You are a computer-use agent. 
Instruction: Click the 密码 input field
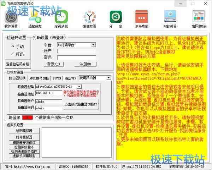click(77, 57)
